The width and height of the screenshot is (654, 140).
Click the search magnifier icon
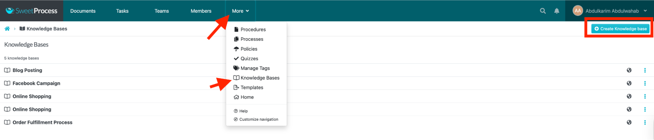pyautogui.click(x=543, y=11)
